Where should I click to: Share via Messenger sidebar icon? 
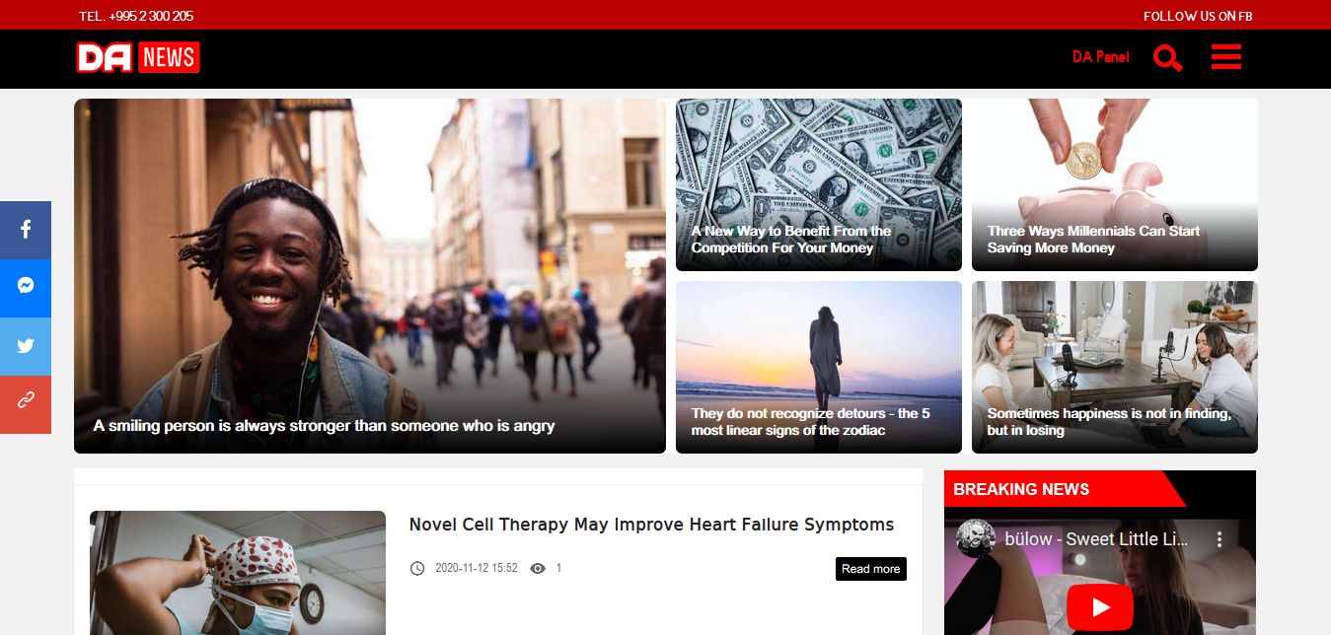tap(26, 288)
